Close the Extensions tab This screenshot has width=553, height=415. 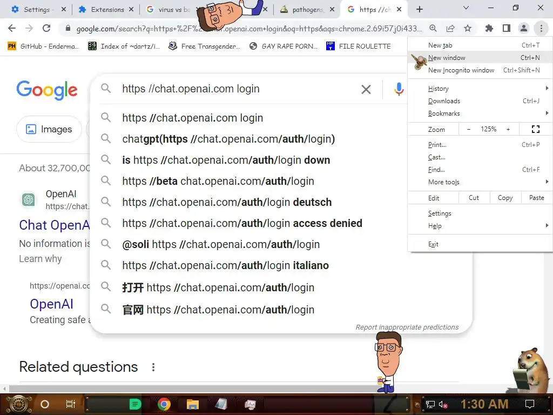[131, 10]
